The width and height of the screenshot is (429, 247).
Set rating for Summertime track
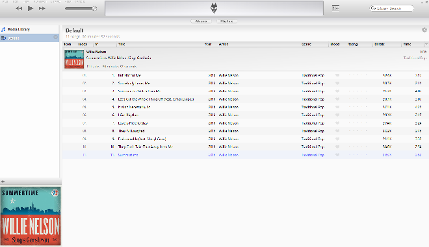pos(357,155)
